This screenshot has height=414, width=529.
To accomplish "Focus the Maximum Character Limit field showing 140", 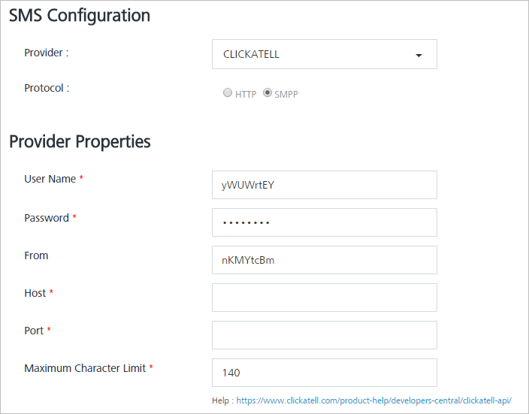I will coord(324,373).
